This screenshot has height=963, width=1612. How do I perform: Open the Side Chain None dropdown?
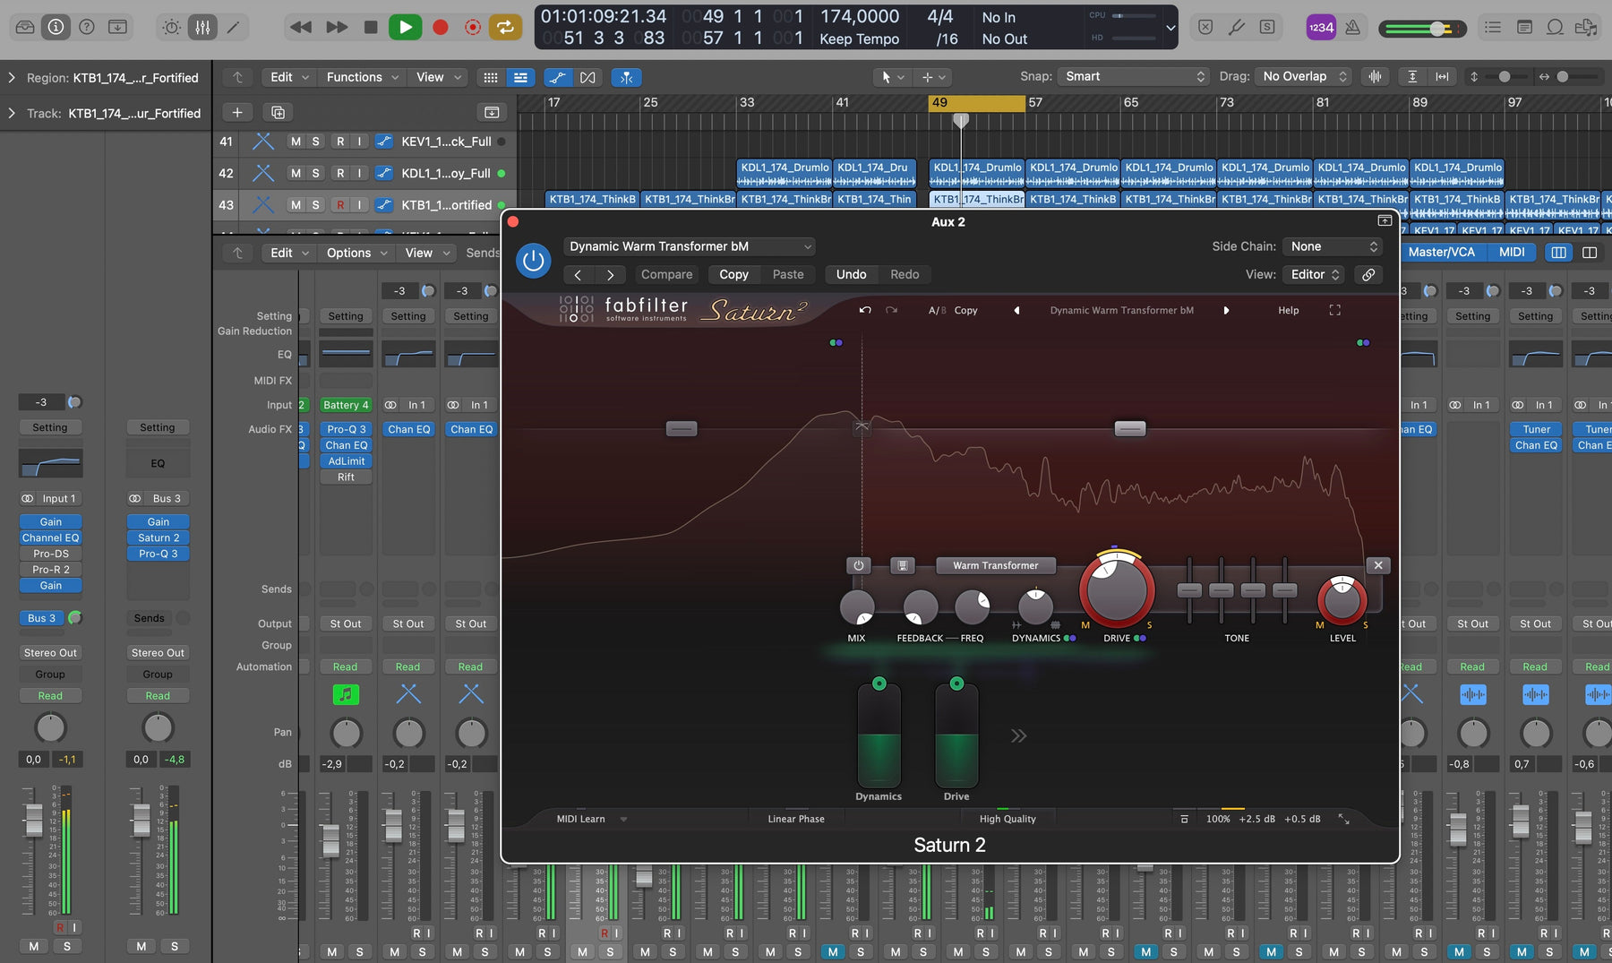(1333, 246)
